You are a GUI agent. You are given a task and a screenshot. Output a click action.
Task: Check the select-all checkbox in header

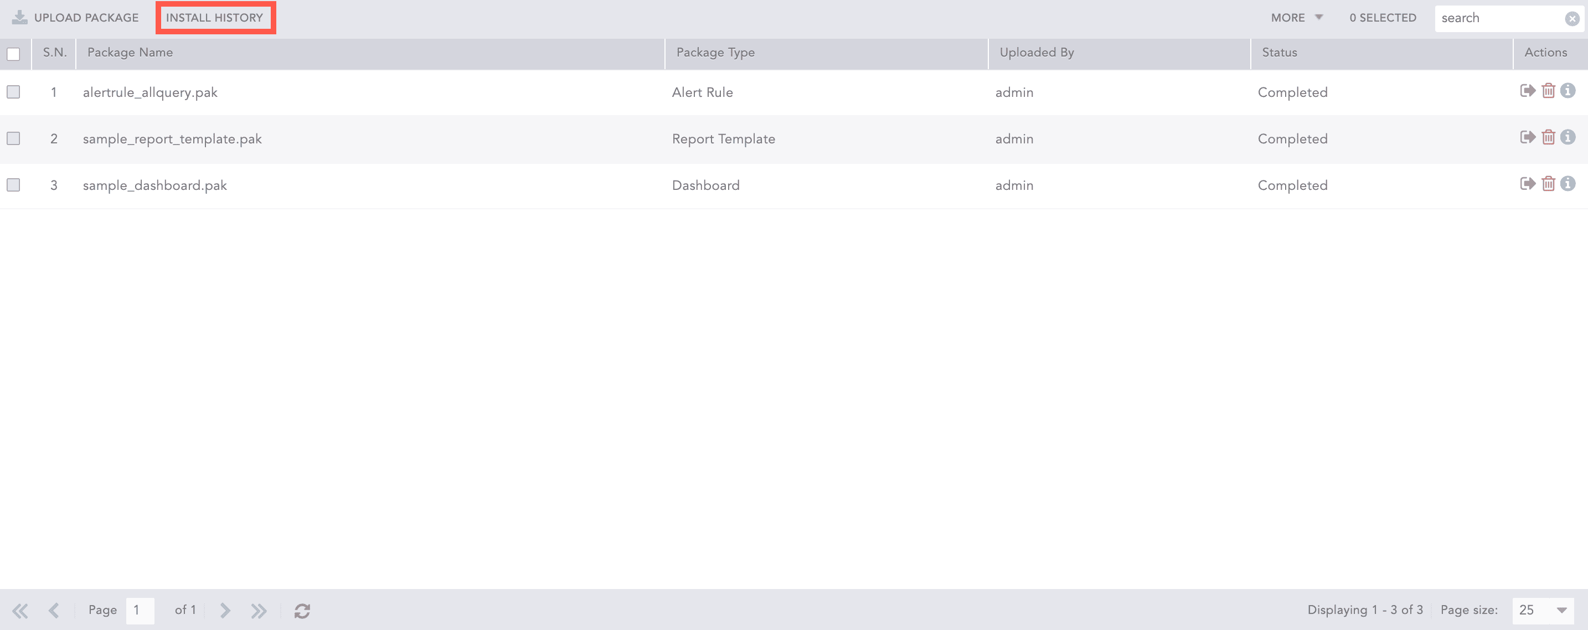coord(13,55)
